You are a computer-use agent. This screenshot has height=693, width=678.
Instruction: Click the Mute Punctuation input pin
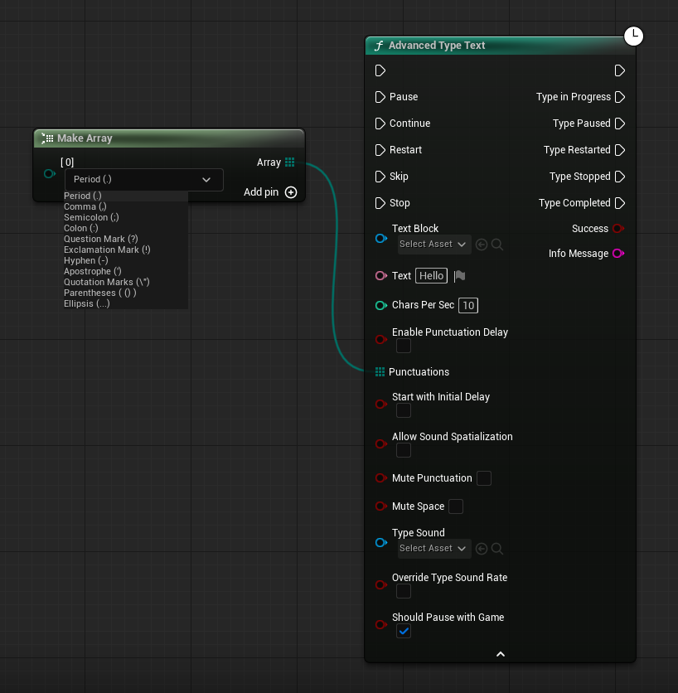click(x=381, y=477)
